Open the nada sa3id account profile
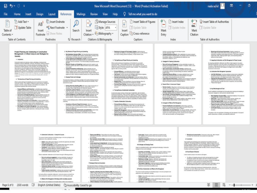 coord(216,6)
